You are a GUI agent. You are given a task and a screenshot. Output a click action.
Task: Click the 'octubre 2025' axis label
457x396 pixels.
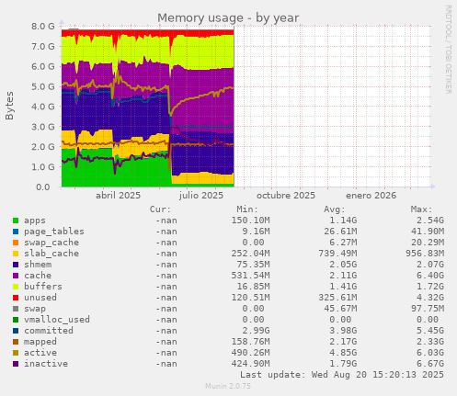pos(286,196)
